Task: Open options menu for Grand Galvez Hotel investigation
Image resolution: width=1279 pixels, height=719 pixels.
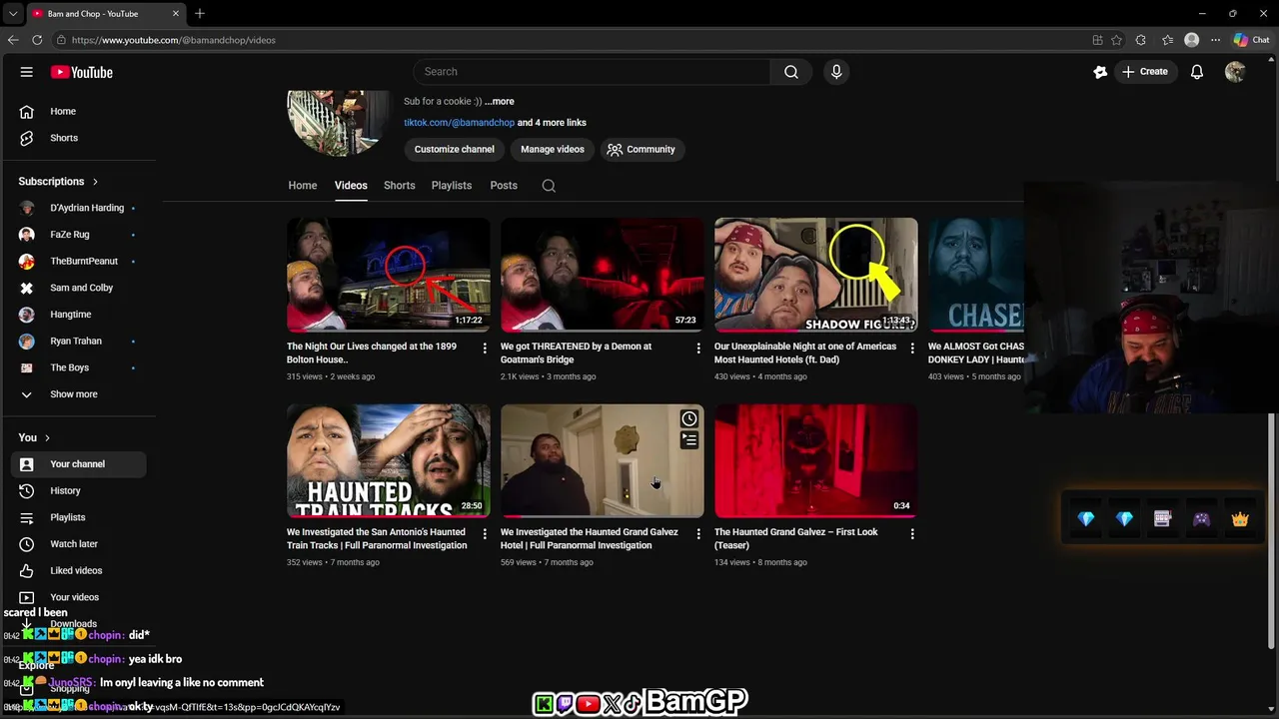Action: point(698,533)
